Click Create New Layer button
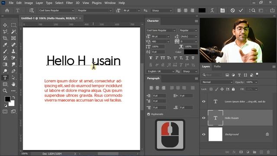 click(x=261, y=152)
